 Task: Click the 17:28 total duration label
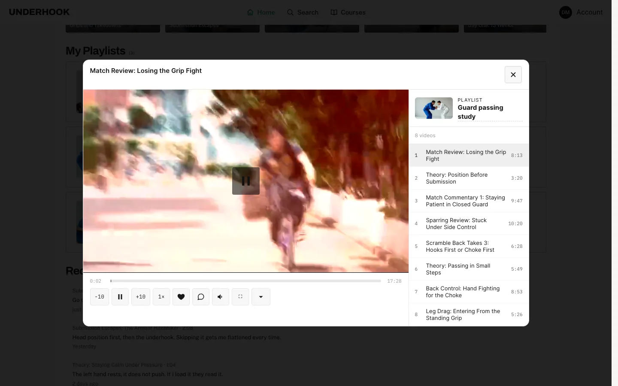point(394,281)
